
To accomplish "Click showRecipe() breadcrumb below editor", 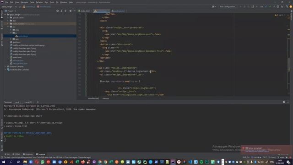I will coord(93,99).
